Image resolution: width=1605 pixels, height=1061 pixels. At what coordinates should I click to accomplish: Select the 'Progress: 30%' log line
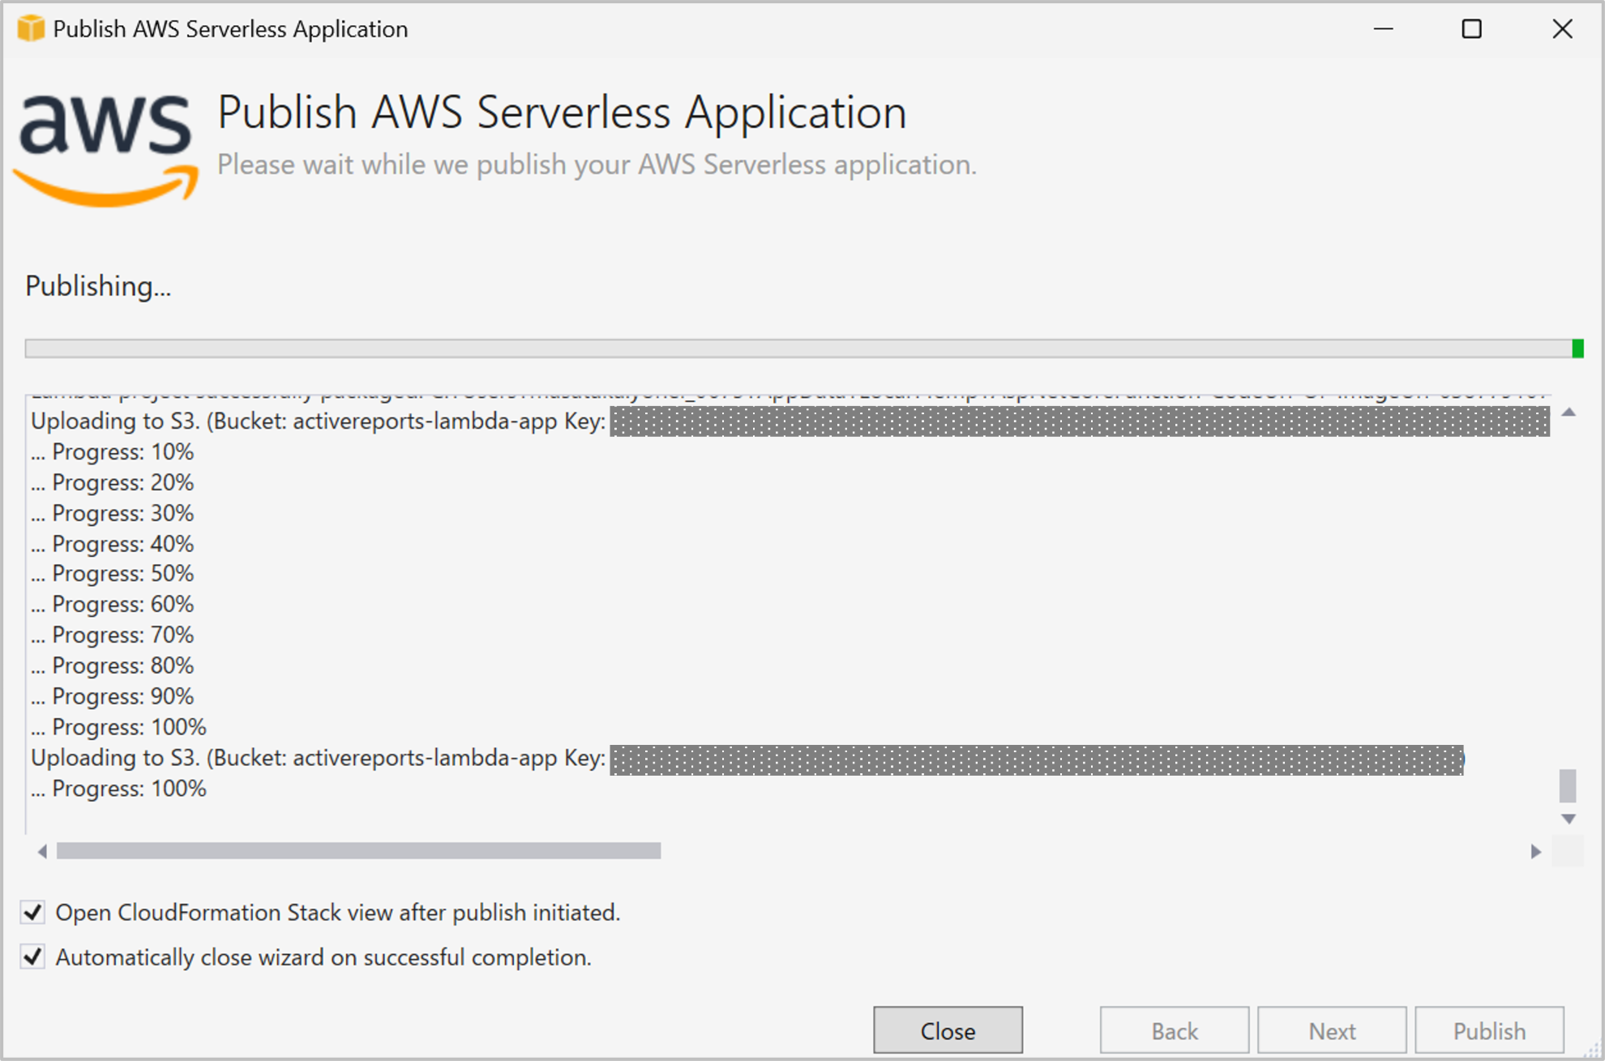coord(113,514)
